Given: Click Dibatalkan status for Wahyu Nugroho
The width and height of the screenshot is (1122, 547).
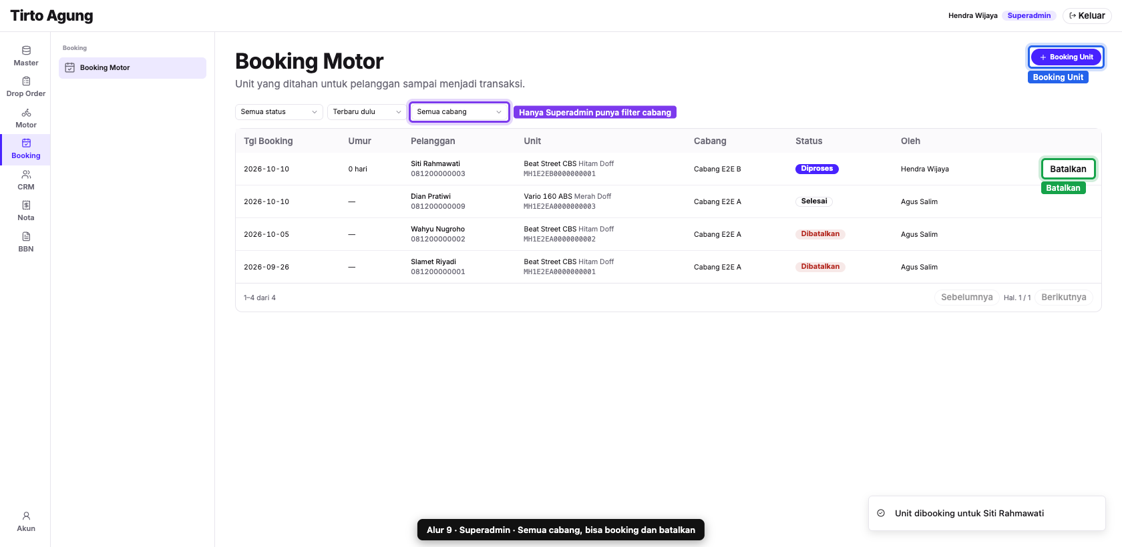Looking at the screenshot, I should [x=820, y=234].
